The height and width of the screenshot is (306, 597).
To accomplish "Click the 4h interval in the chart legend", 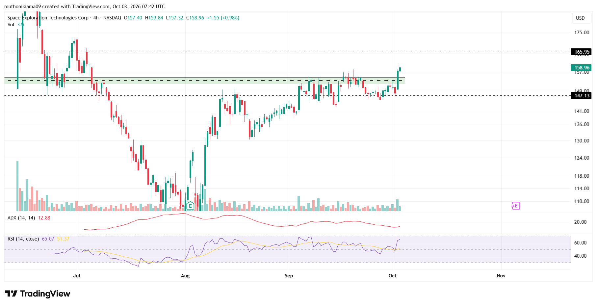I will click(96, 18).
